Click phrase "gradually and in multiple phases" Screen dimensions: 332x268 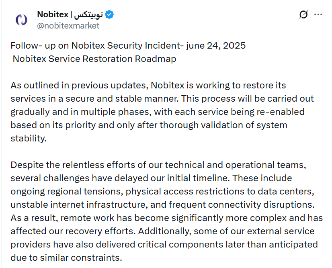pos(76,112)
